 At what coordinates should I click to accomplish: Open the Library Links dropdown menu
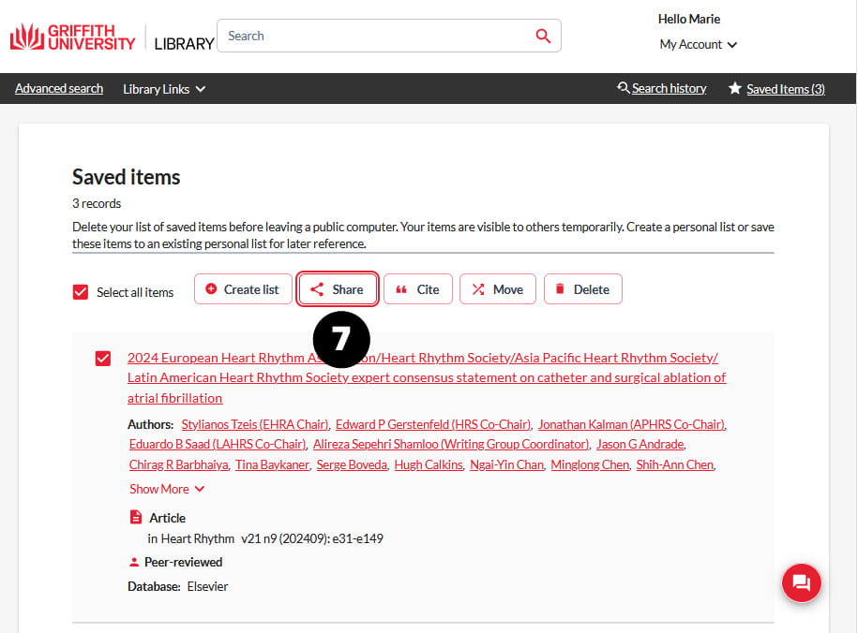[x=164, y=89]
